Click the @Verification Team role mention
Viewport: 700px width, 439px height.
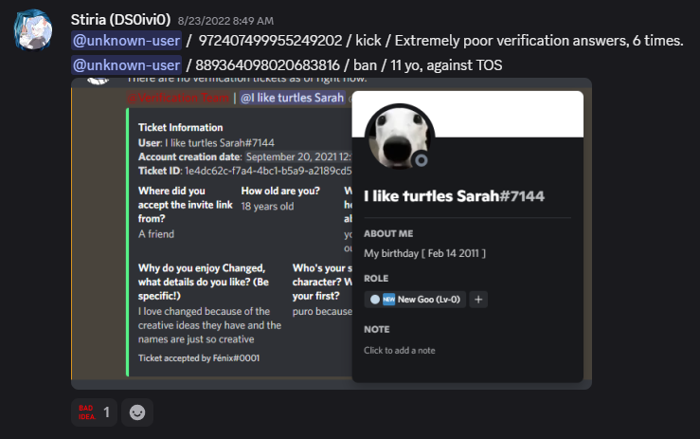coord(178,98)
